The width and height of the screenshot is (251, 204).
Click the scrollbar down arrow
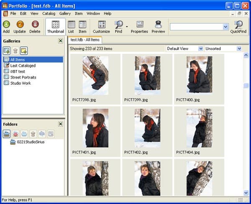point(246,193)
